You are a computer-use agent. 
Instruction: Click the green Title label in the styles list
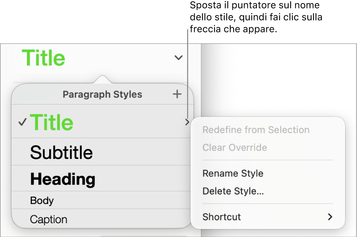point(52,122)
